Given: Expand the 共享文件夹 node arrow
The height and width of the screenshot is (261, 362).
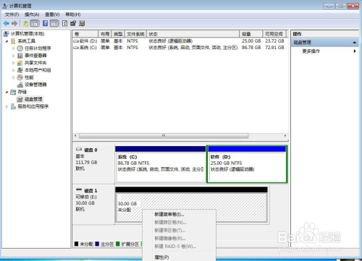Looking at the screenshot, I should [x=14, y=63].
